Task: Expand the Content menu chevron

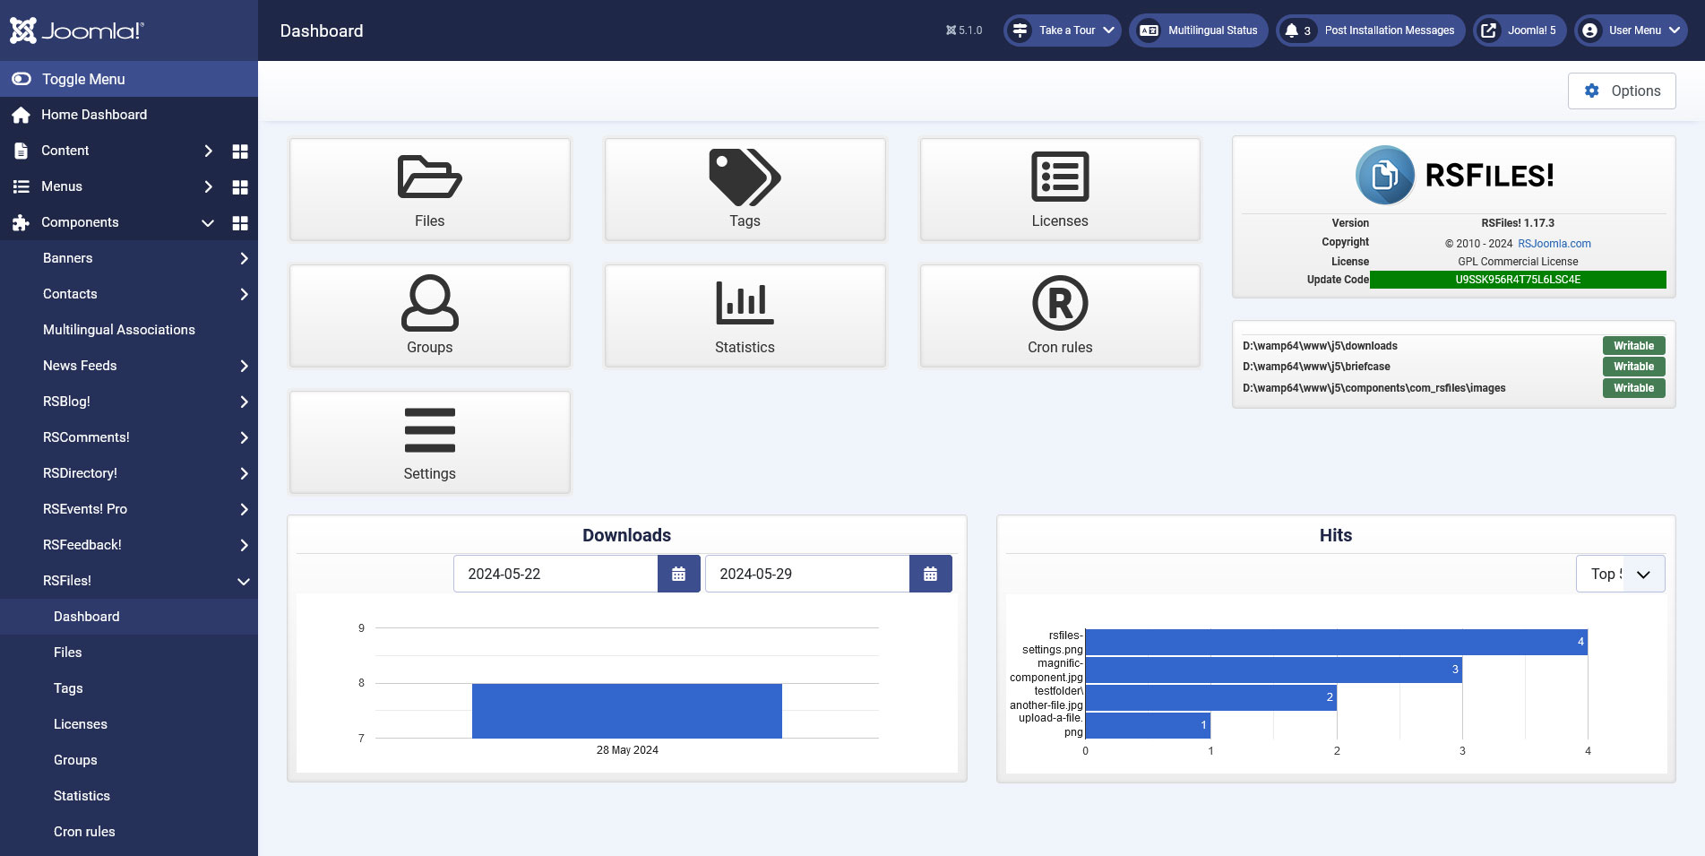Action: (208, 151)
